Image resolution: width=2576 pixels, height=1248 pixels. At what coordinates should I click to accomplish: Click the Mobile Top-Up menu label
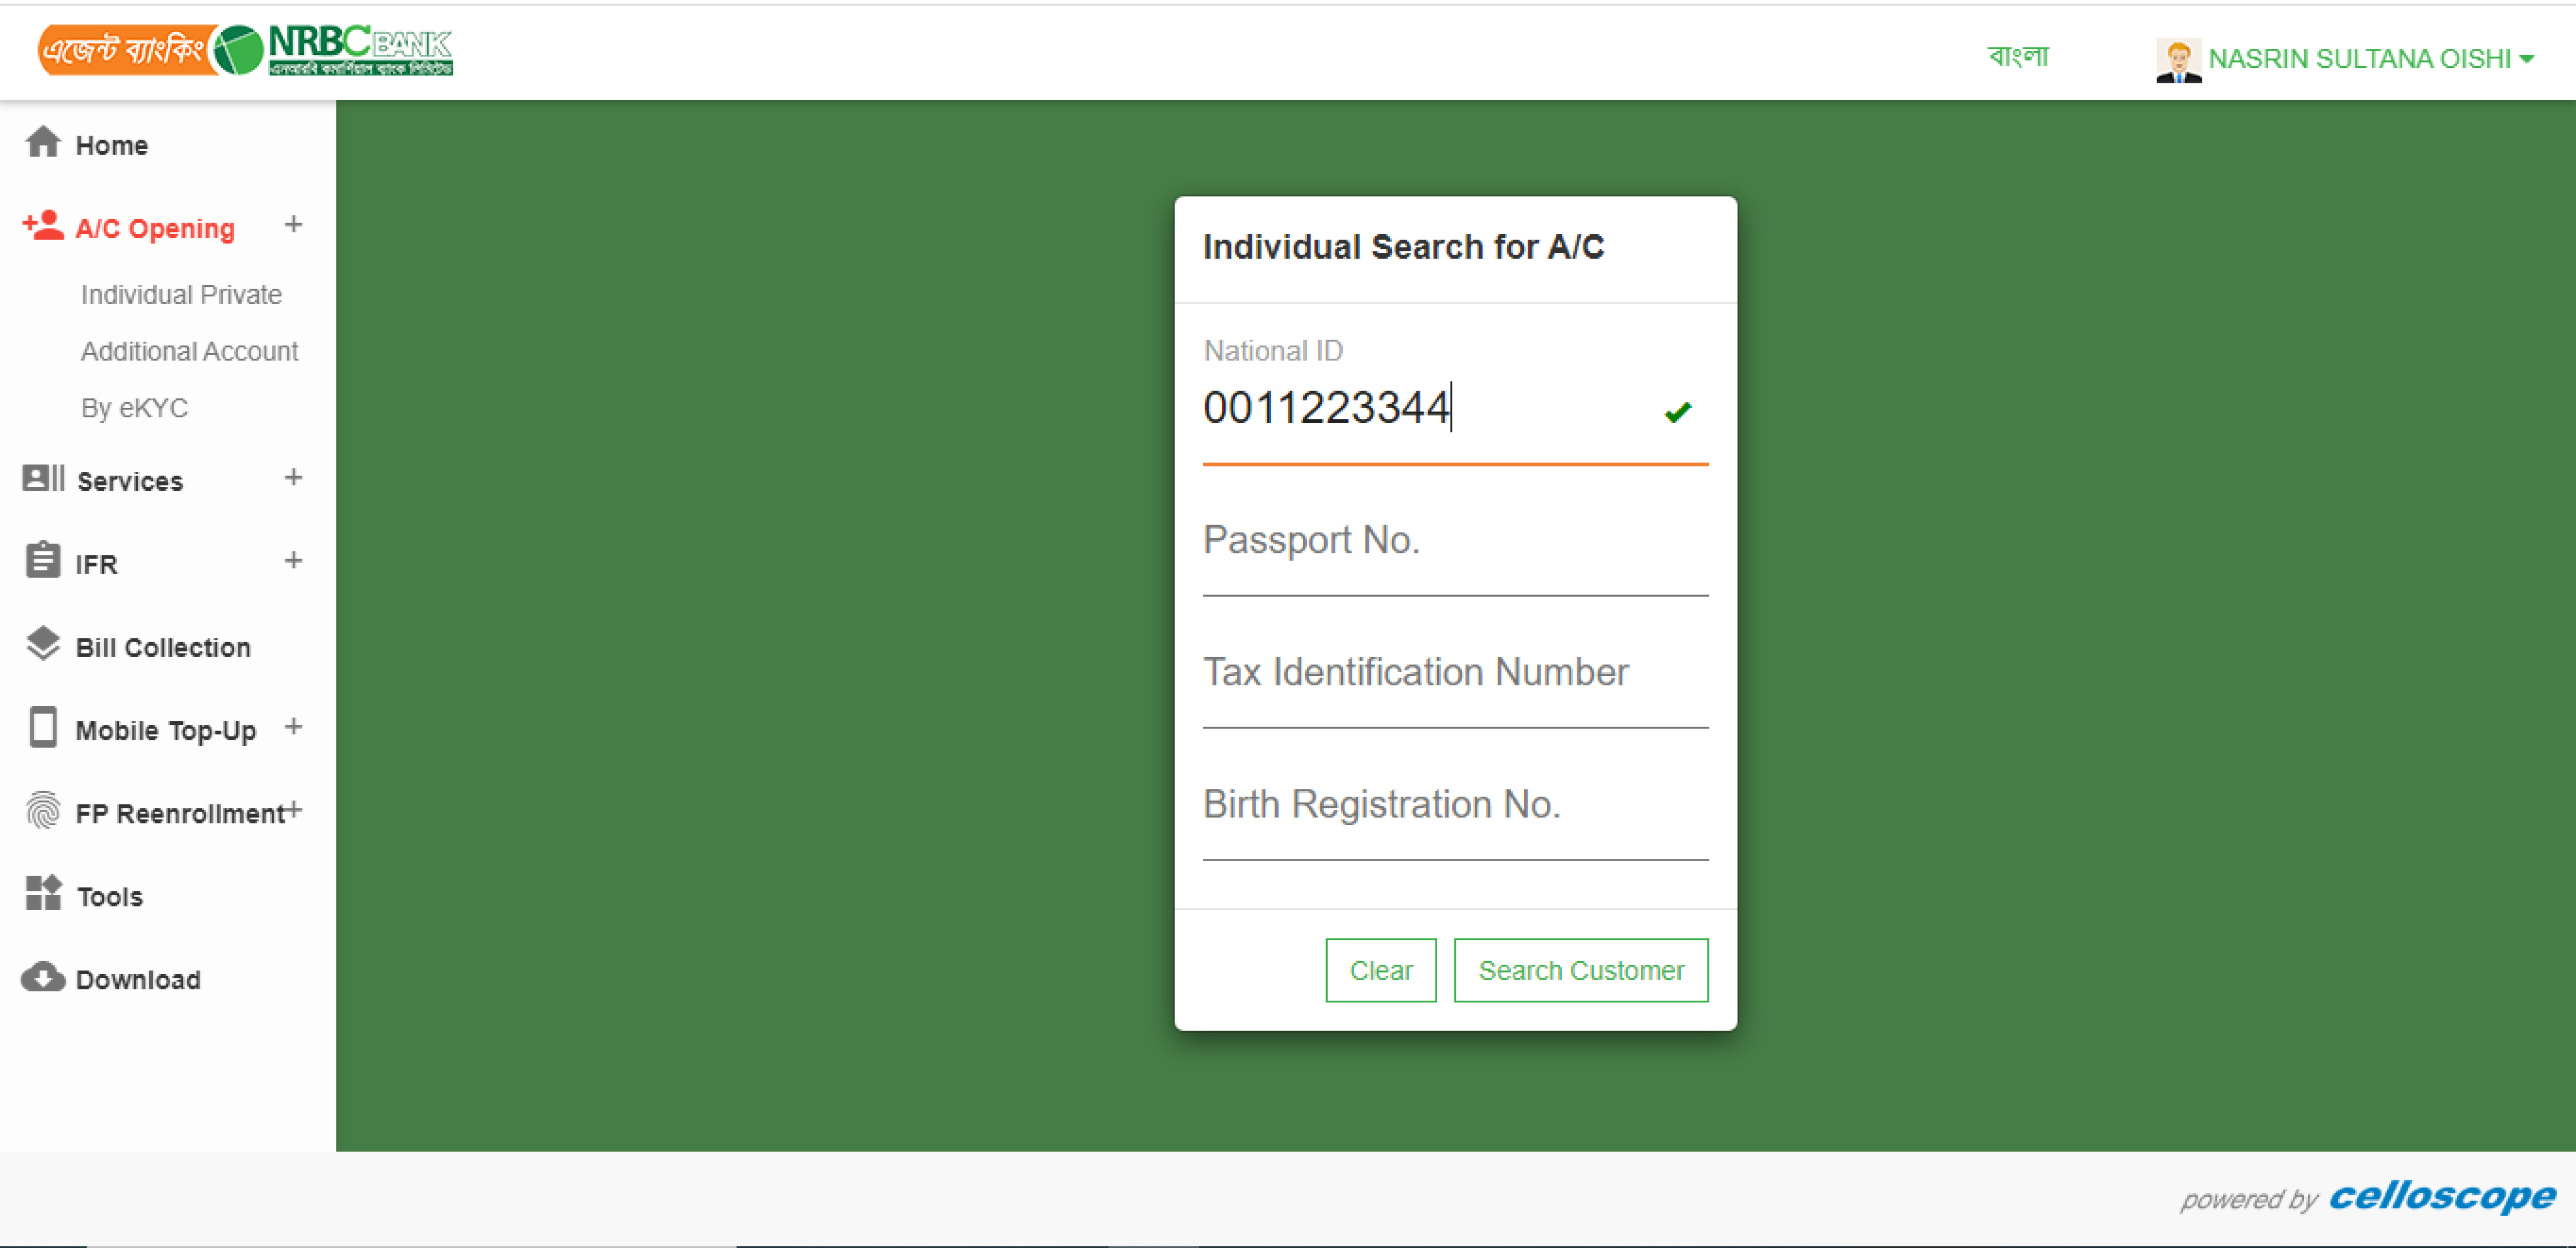point(166,731)
